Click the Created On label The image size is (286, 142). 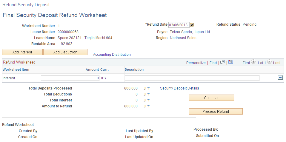pyautogui.click(x=28, y=137)
